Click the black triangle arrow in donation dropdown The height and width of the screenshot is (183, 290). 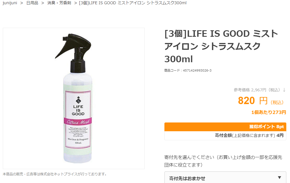click(280, 177)
